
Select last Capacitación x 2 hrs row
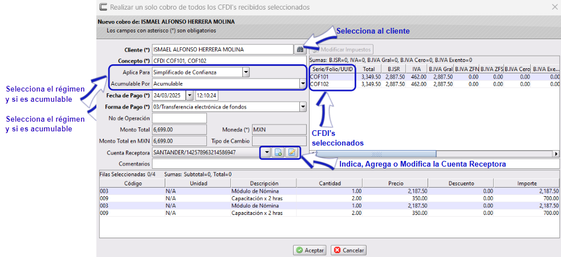tap(330, 213)
